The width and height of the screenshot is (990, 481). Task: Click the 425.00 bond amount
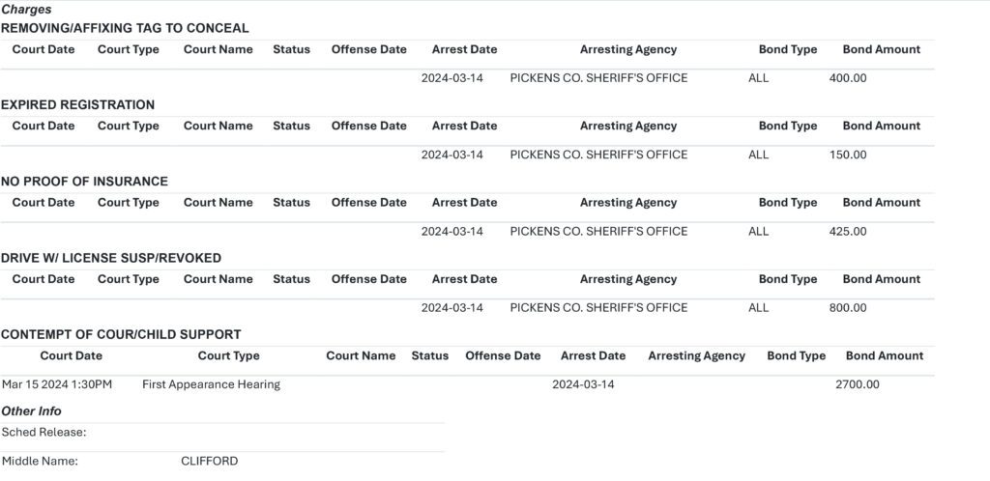click(x=848, y=232)
